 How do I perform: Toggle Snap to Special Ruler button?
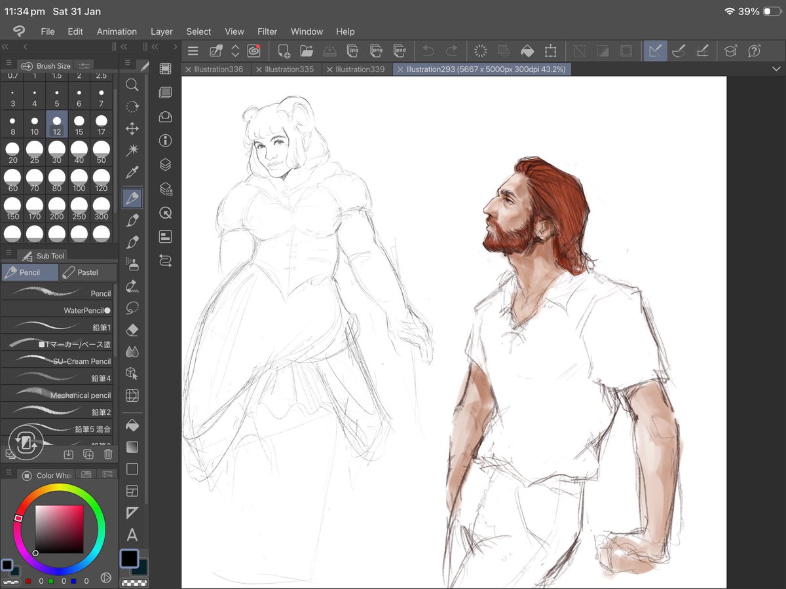679,51
